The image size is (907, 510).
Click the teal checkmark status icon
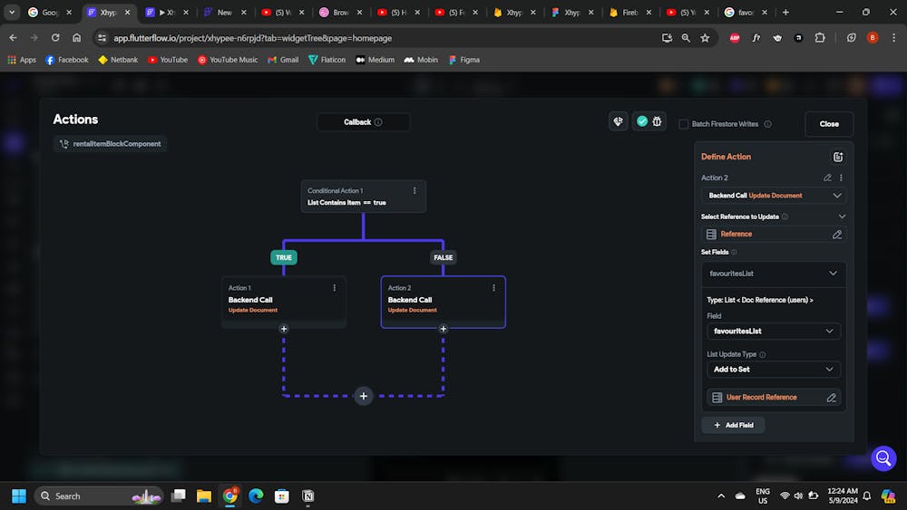(x=642, y=121)
